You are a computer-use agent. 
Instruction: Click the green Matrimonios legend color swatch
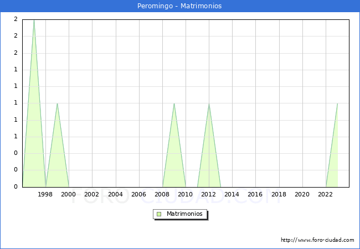click(x=159, y=214)
